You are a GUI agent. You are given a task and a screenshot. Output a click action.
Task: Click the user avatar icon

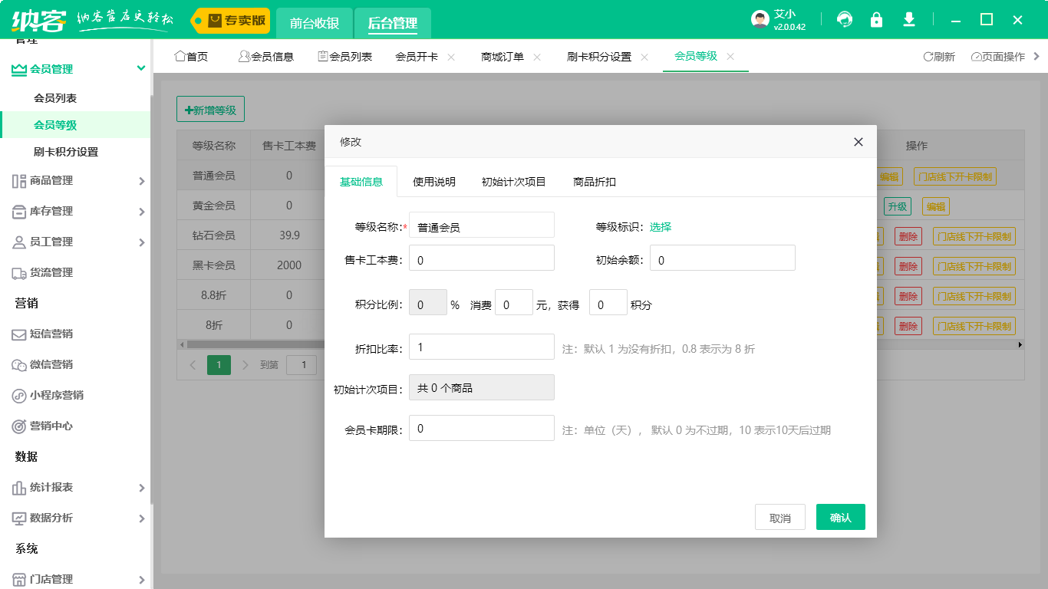point(760,20)
